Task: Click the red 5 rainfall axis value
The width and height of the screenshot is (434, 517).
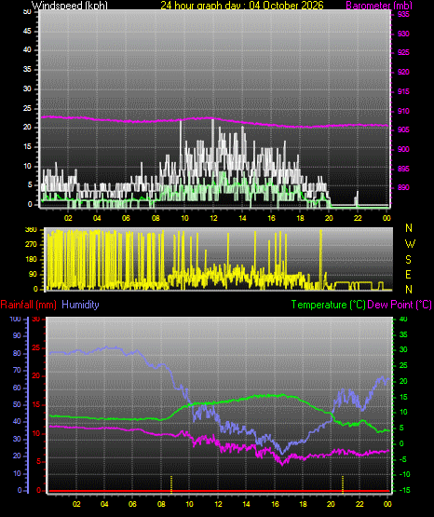Action: pos(38,462)
